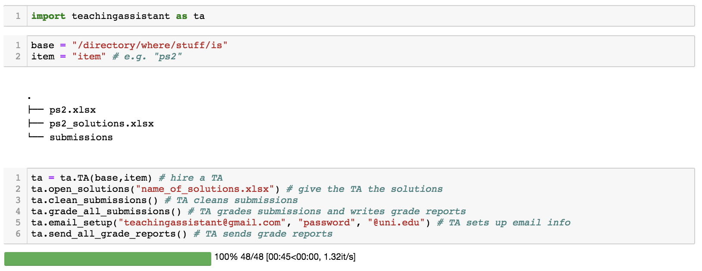
Task: Click the ta.clean_submissions() line
Action: coord(164,200)
